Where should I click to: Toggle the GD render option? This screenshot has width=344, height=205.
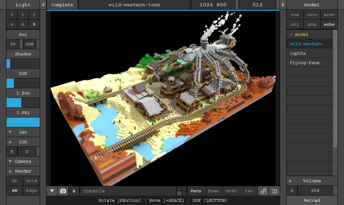pos(15,181)
